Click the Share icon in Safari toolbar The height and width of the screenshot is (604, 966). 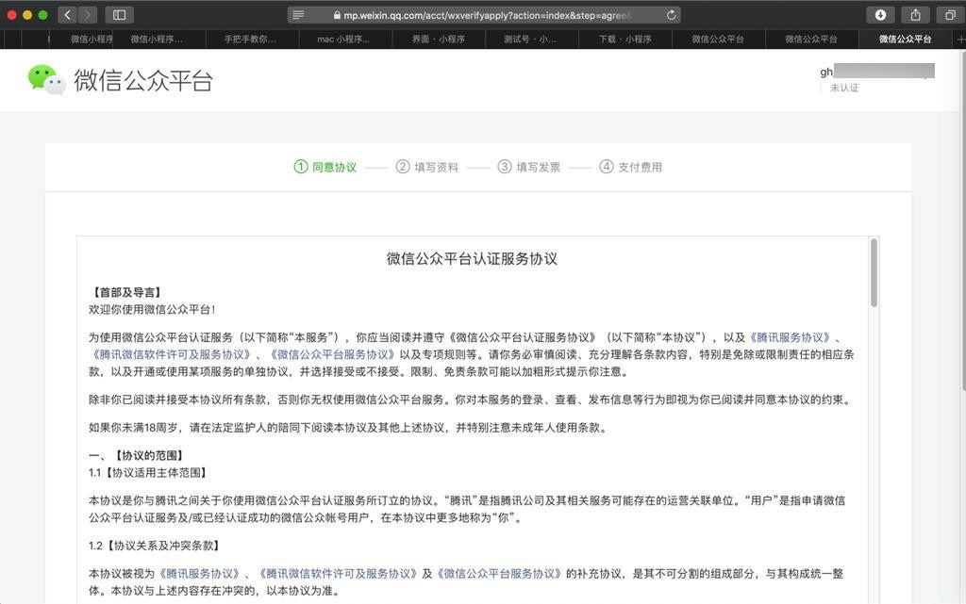915,15
